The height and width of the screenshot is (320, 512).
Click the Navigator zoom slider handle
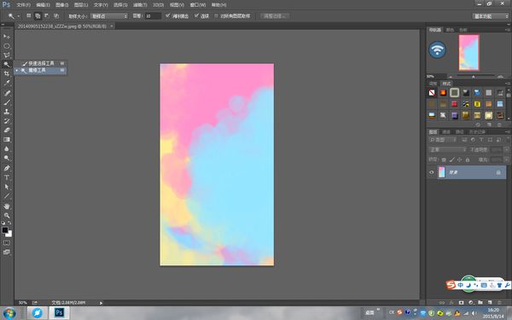pos(474,77)
